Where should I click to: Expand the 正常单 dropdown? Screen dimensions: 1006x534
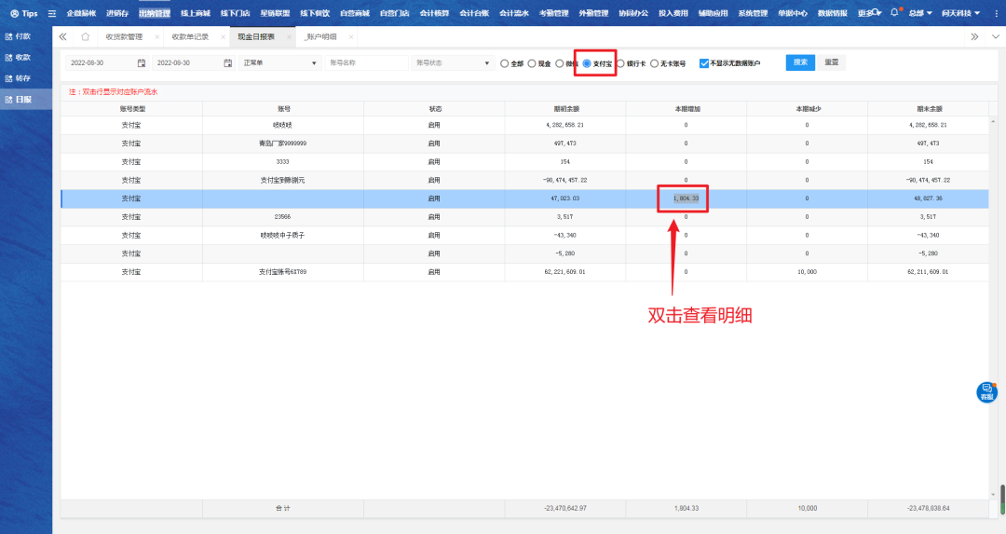(x=279, y=63)
